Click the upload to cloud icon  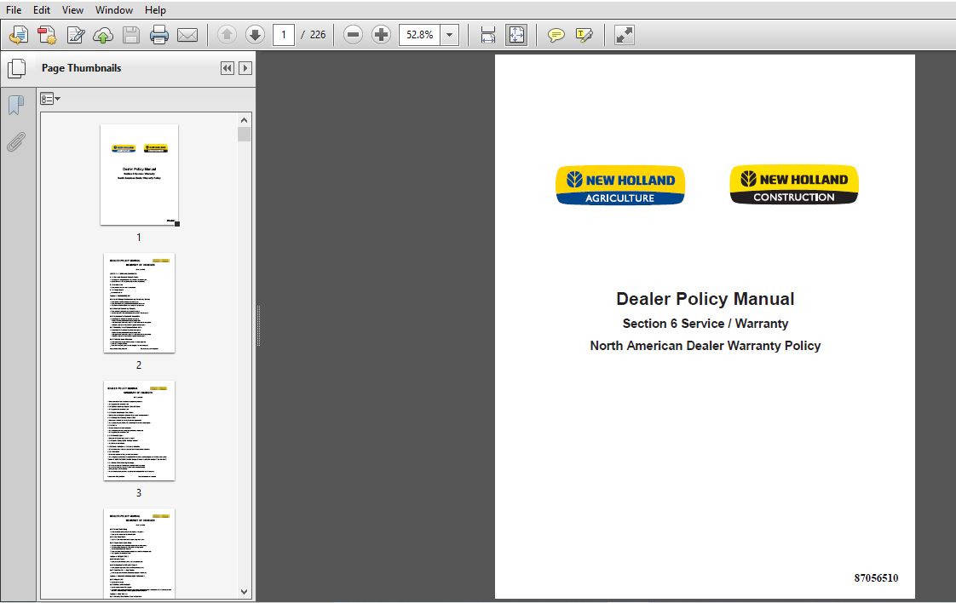pos(102,35)
